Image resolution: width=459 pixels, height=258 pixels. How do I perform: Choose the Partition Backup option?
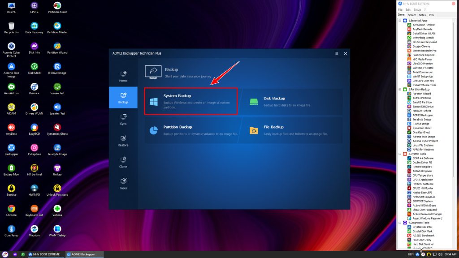click(191, 130)
